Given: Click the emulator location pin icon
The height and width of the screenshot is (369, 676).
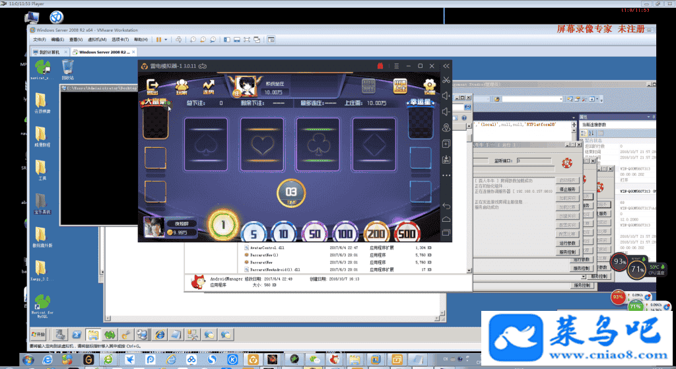Looking at the screenshot, I should (x=446, y=127).
